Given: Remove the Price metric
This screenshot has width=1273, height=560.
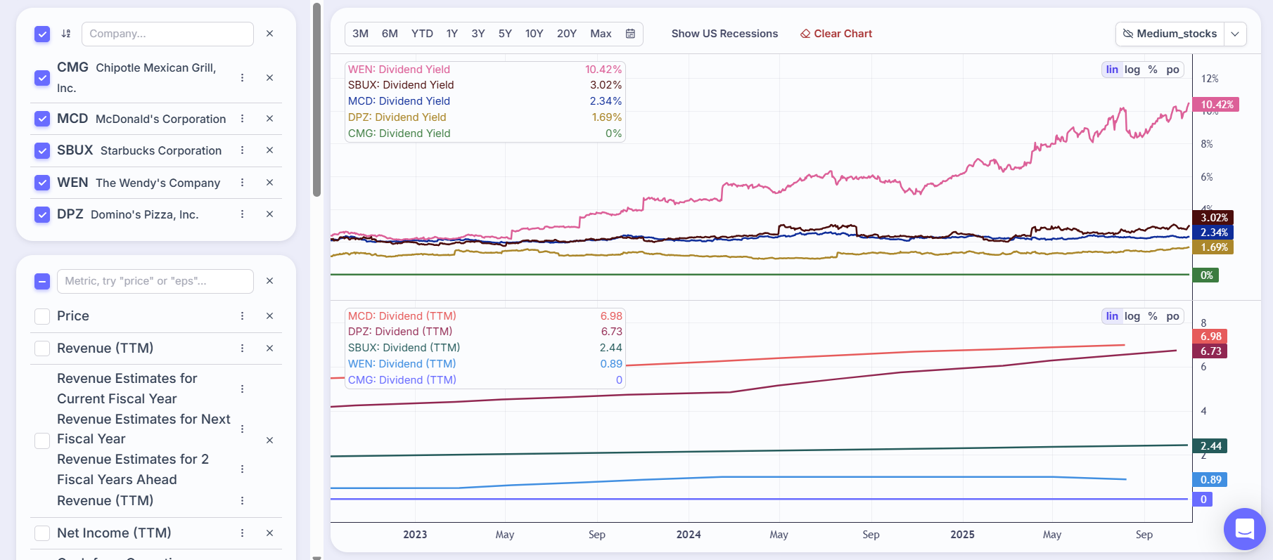Looking at the screenshot, I should pyautogui.click(x=269, y=316).
